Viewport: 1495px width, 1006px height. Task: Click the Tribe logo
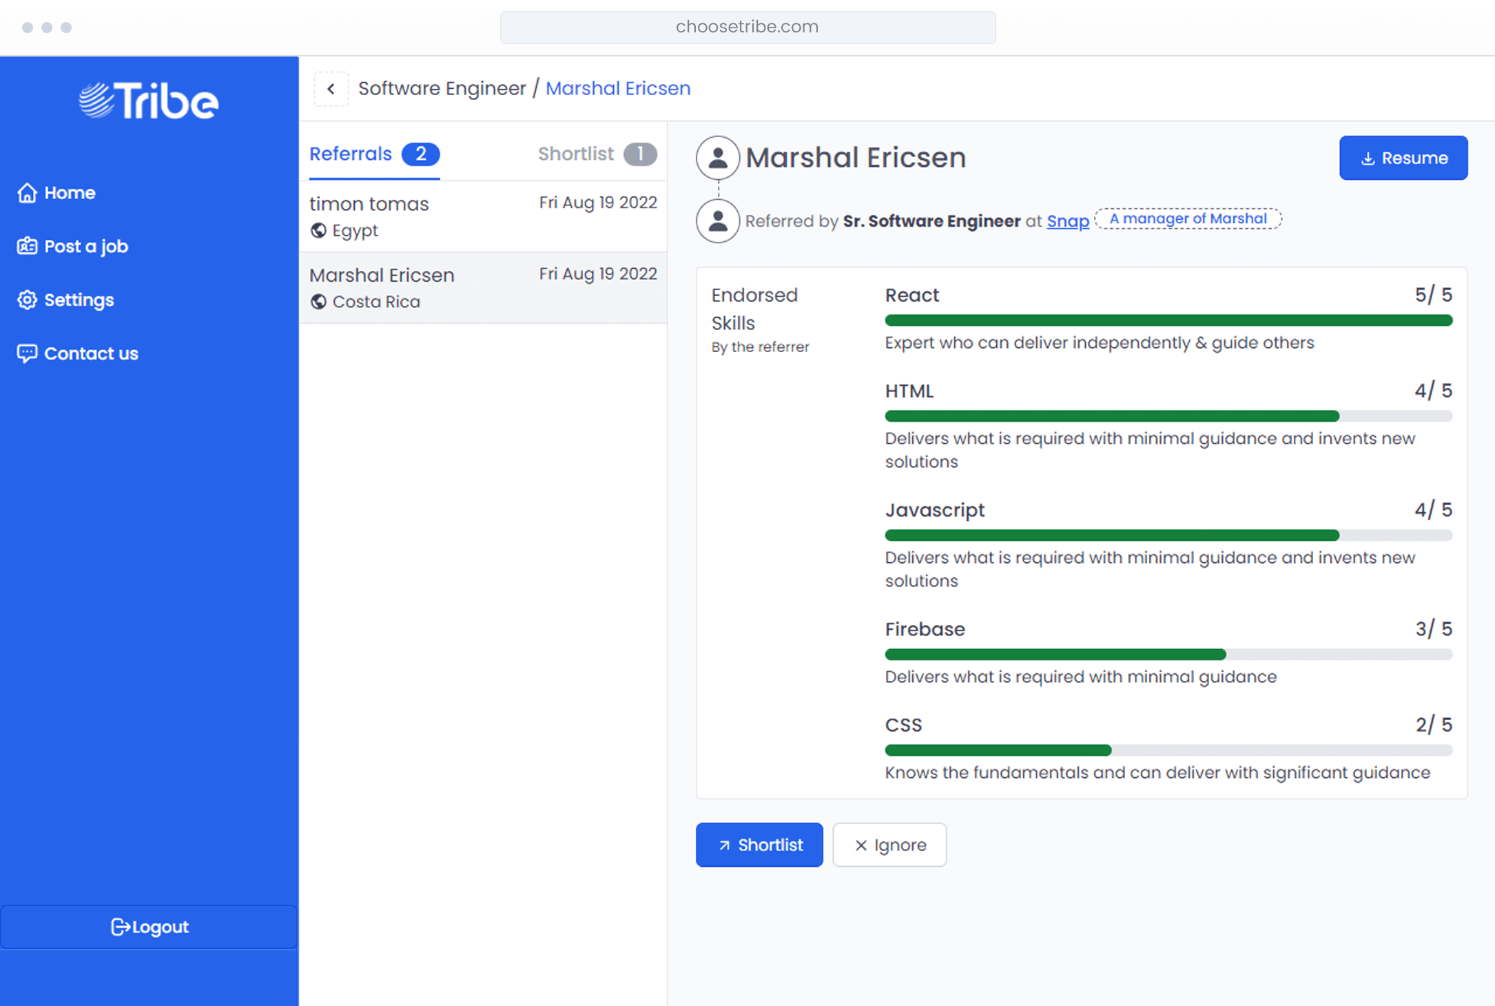click(149, 101)
